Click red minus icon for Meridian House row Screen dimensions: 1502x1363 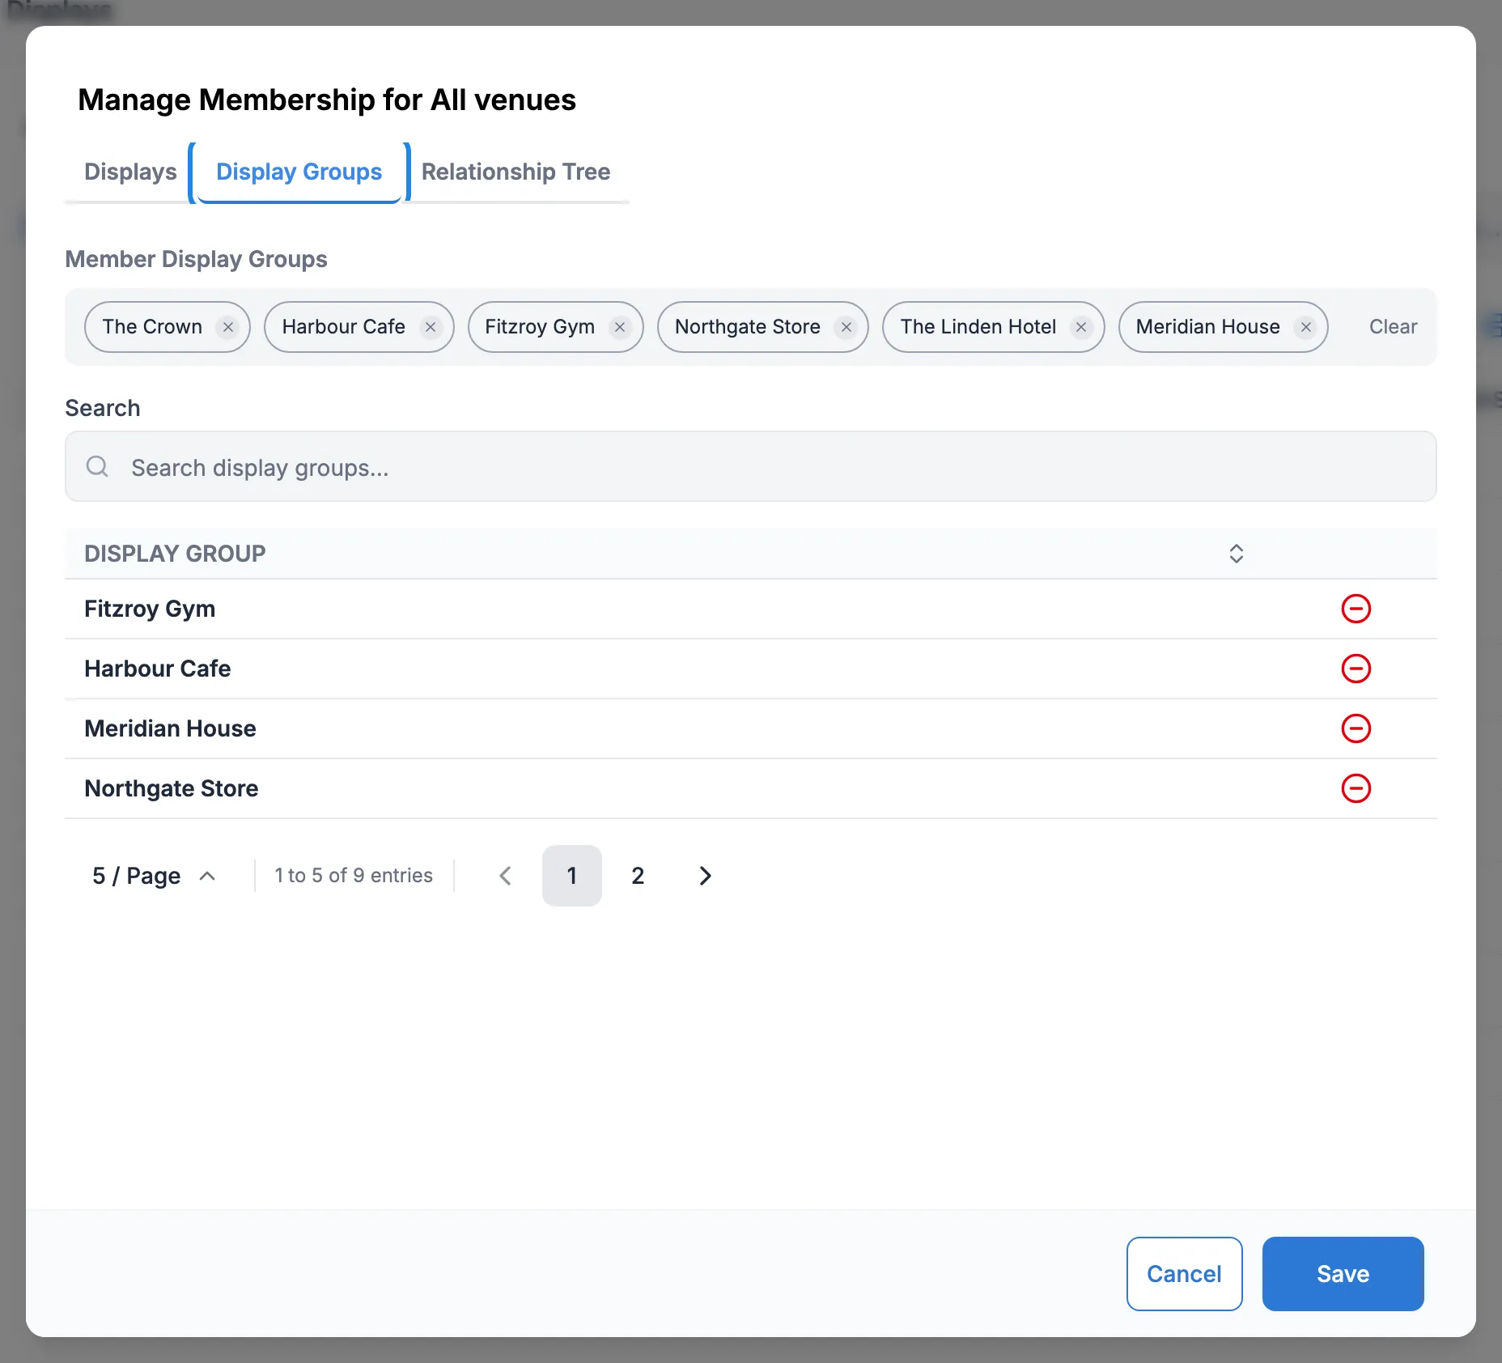pyautogui.click(x=1356, y=728)
